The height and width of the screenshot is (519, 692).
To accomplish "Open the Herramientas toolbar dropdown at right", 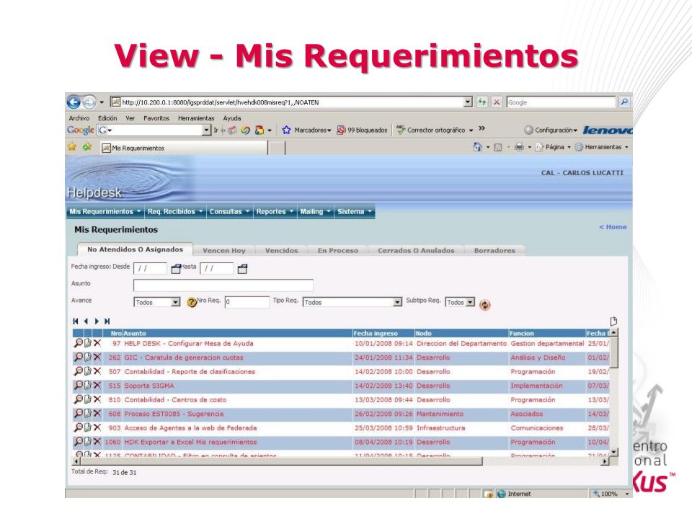I will tap(601, 147).
